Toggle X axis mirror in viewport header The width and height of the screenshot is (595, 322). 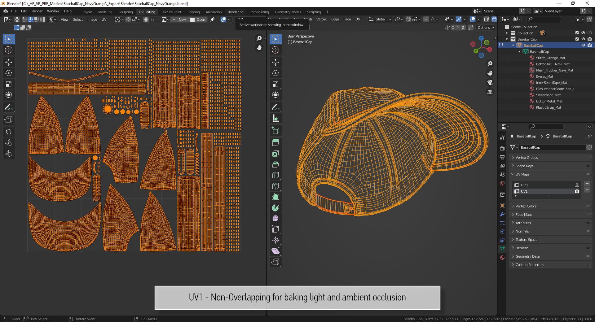coord(453,28)
